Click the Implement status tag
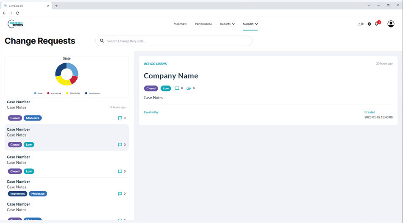This screenshot has width=403, height=223. tap(17, 194)
